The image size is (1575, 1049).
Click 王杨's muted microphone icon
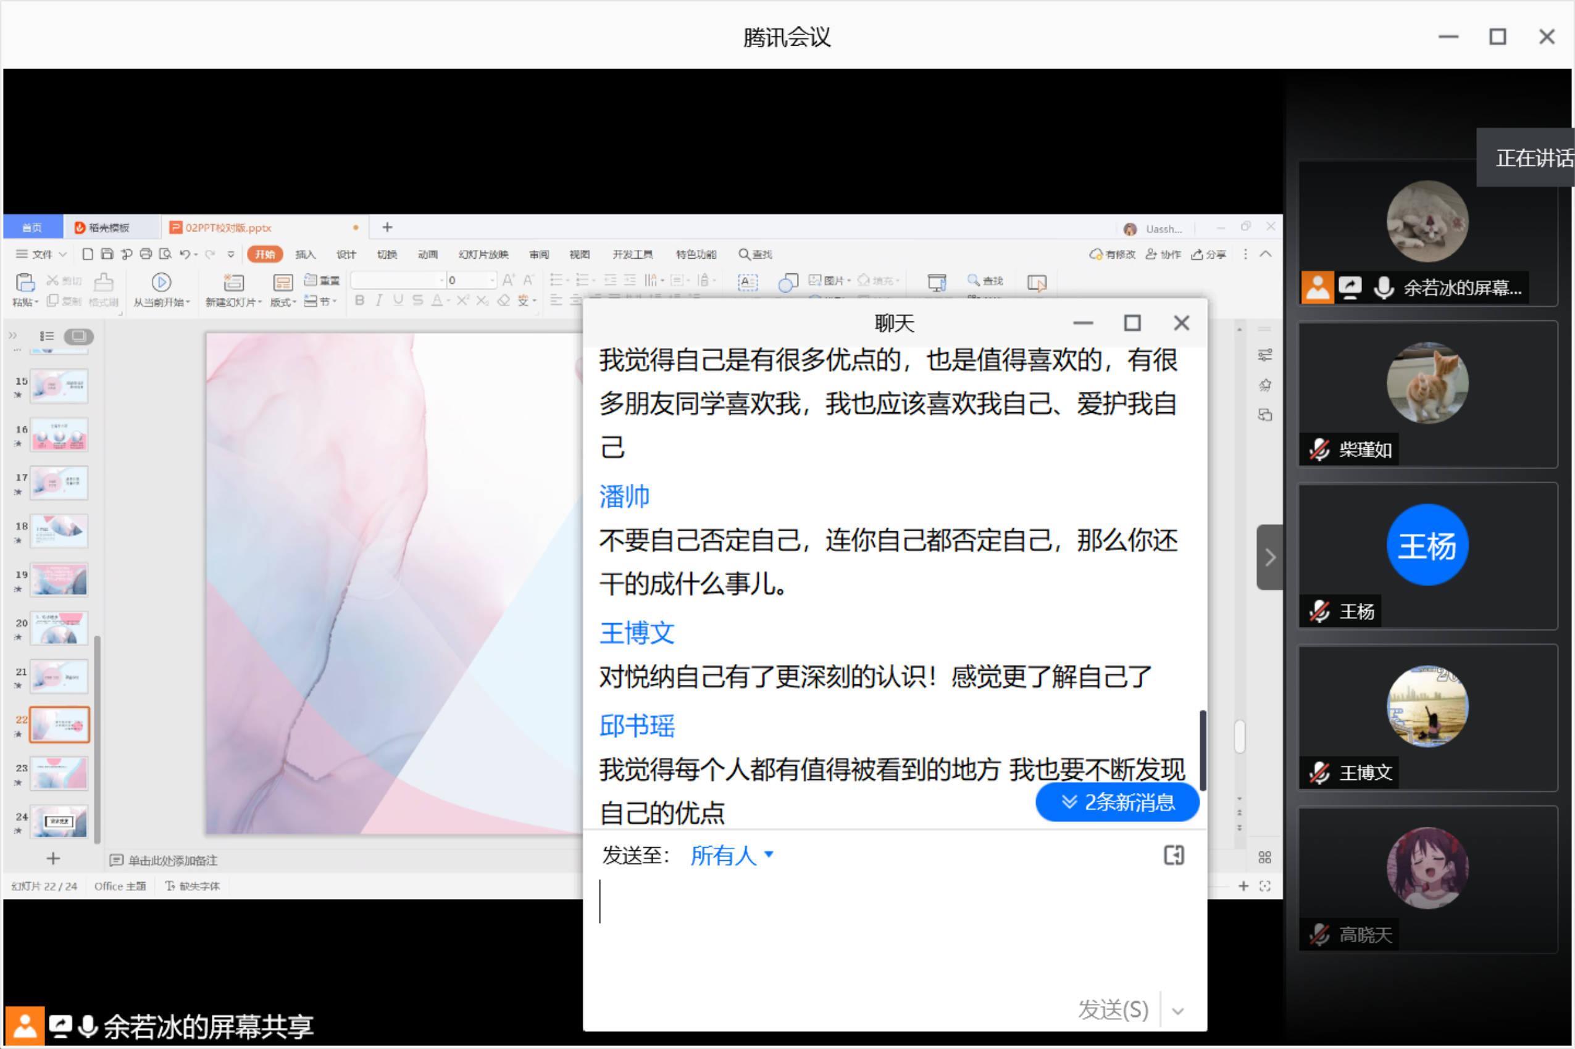pos(1319,612)
